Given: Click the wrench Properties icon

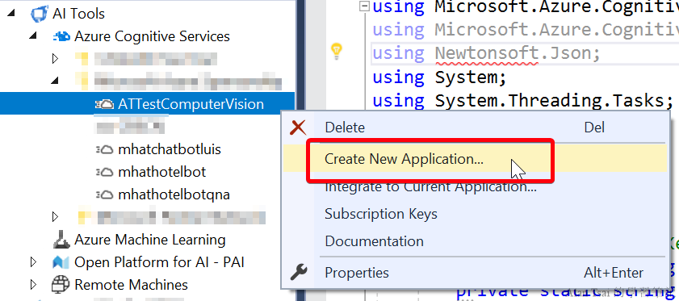Looking at the screenshot, I should [x=299, y=273].
